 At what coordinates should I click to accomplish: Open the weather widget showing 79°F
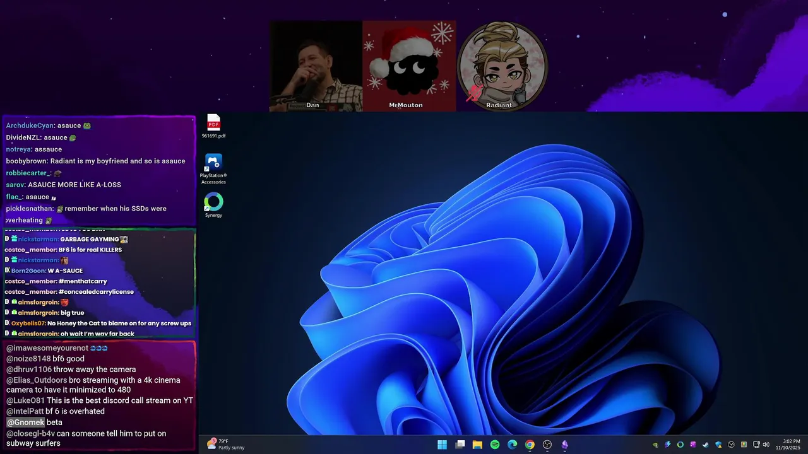[x=225, y=445]
